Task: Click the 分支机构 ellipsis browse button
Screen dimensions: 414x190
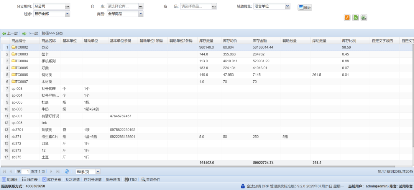Action: pos(67,6)
